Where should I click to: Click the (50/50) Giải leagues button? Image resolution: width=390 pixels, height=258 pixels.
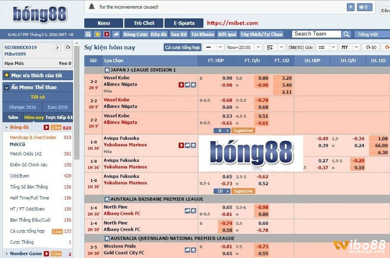tap(300, 47)
